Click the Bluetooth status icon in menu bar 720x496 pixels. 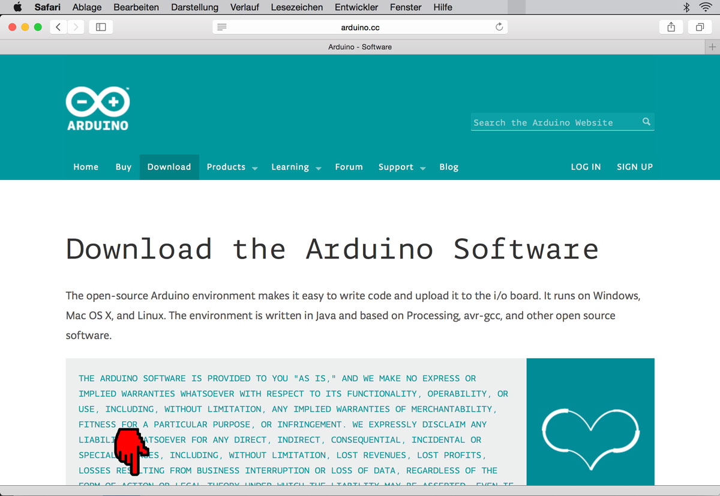tap(686, 7)
